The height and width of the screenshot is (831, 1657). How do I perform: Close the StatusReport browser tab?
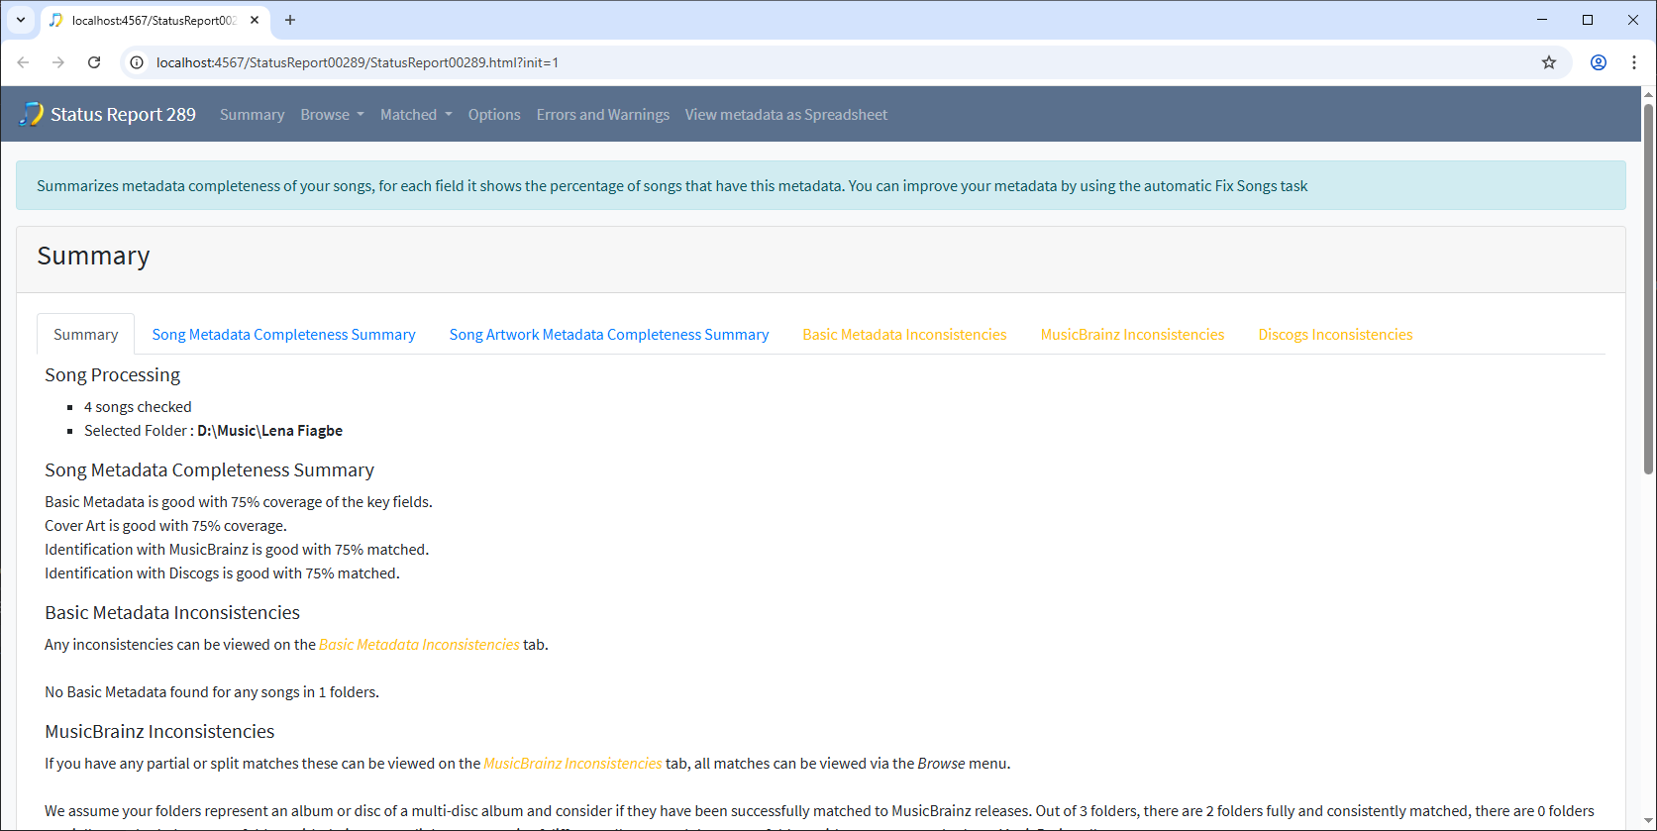click(x=255, y=20)
